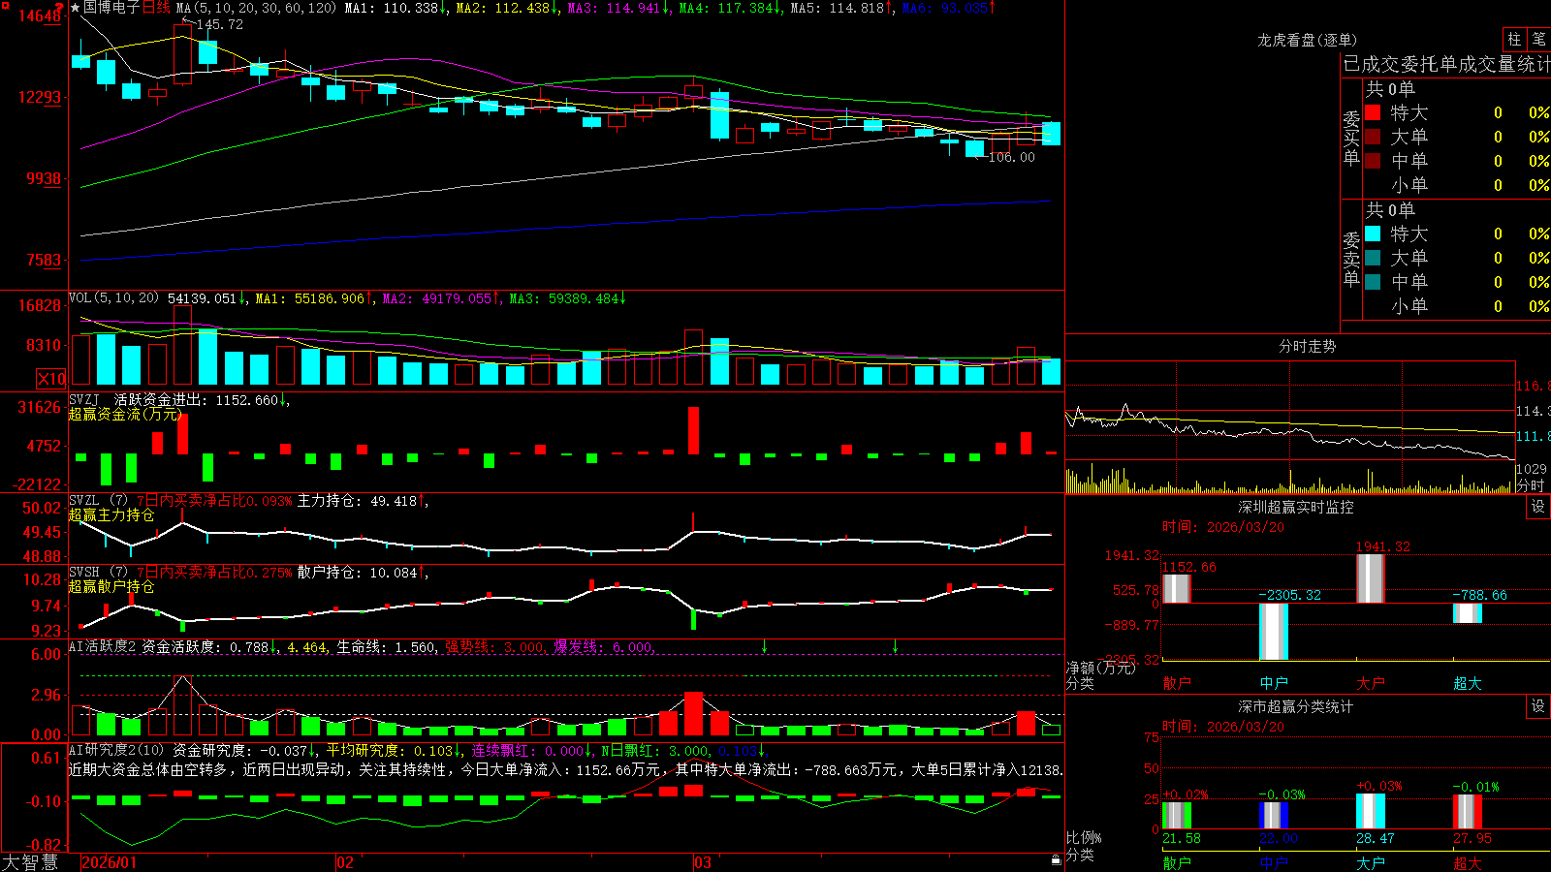
Task: Click the 中户 ratio bar 22.00
Action: [x=1273, y=816]
